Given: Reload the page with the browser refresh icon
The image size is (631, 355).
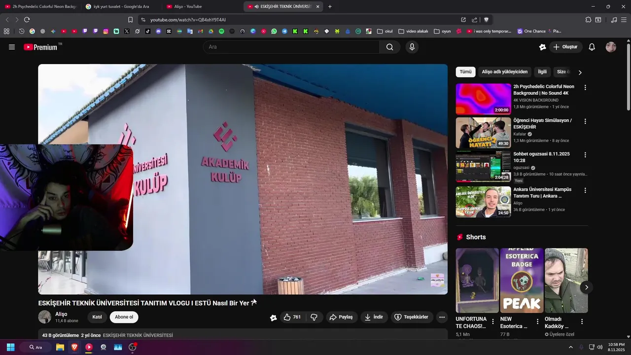Looking at the screenshot, I should (27, 20).
